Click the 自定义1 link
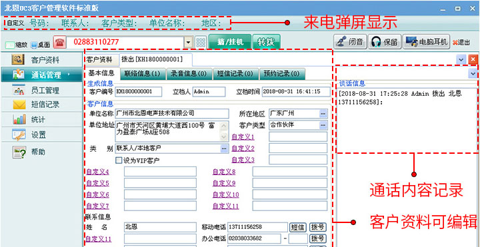480x247 pixels. click(x=243, y=137)
